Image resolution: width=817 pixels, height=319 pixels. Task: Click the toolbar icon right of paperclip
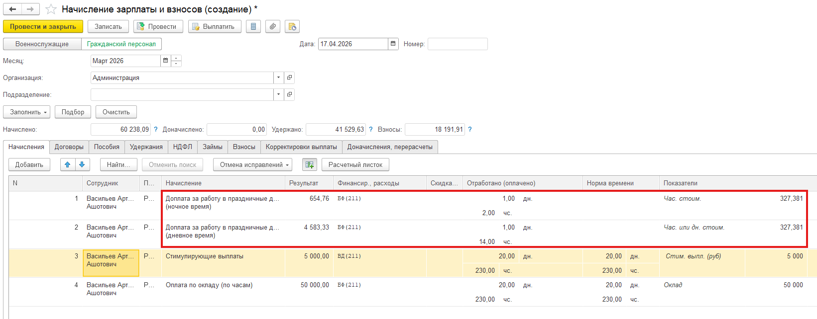[292, 26]
